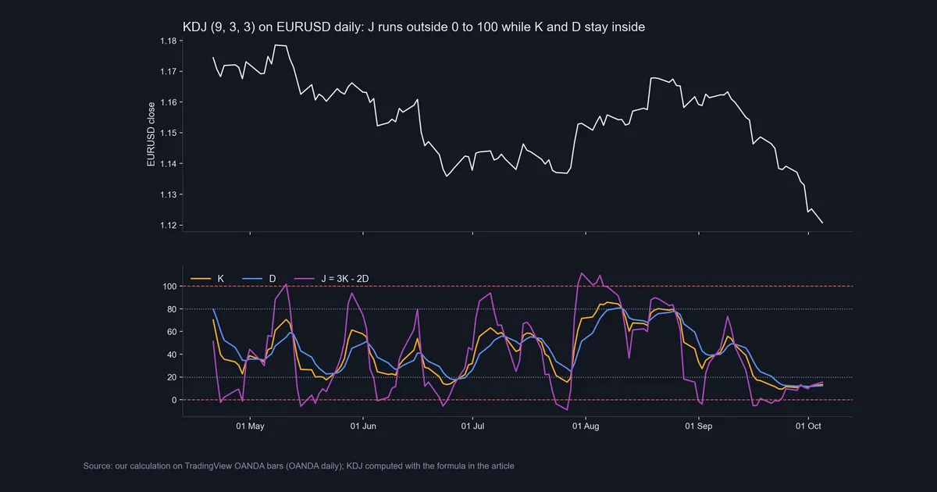Viewport: 937px width, 492px height.
Task: Click the 20 tick on the KDJ axis
Action: tap(172, 377)
